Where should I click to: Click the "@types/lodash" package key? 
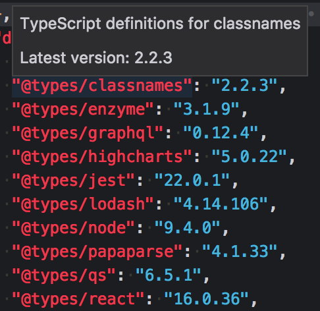click(x=83, y=204)
